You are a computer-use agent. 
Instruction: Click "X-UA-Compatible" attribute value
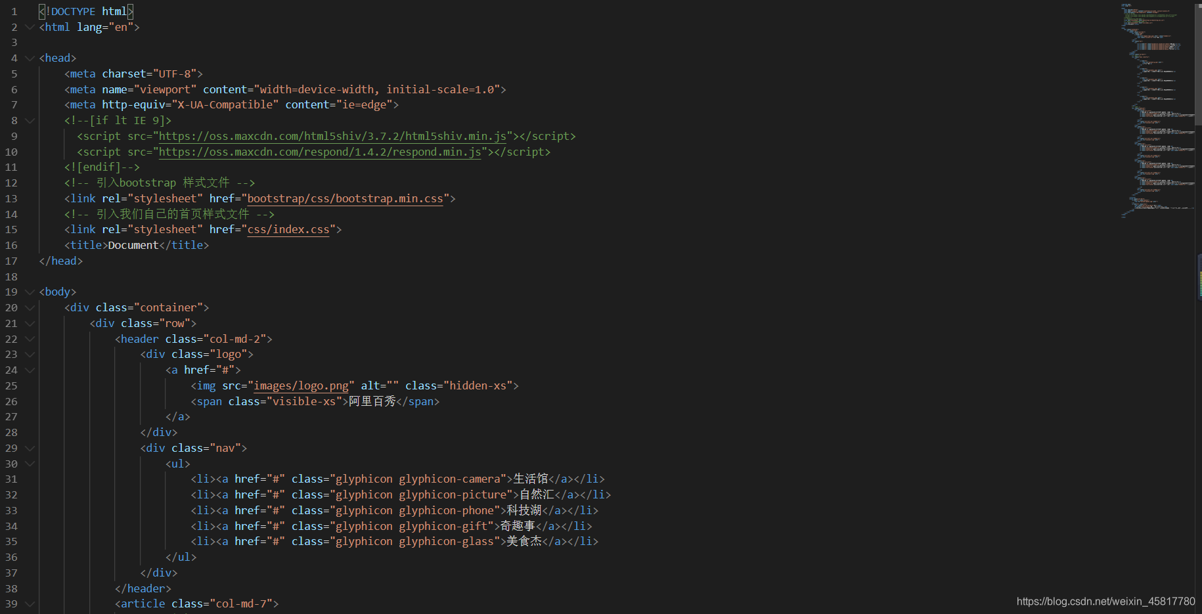[225, 104]
